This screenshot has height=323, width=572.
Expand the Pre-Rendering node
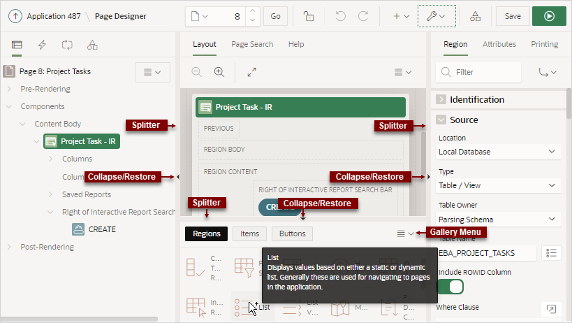point(9,89)
